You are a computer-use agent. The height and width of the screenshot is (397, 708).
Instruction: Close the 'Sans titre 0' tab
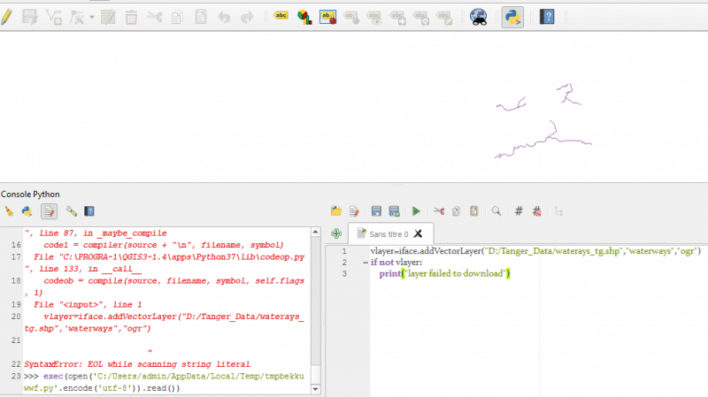click(418, 235)
